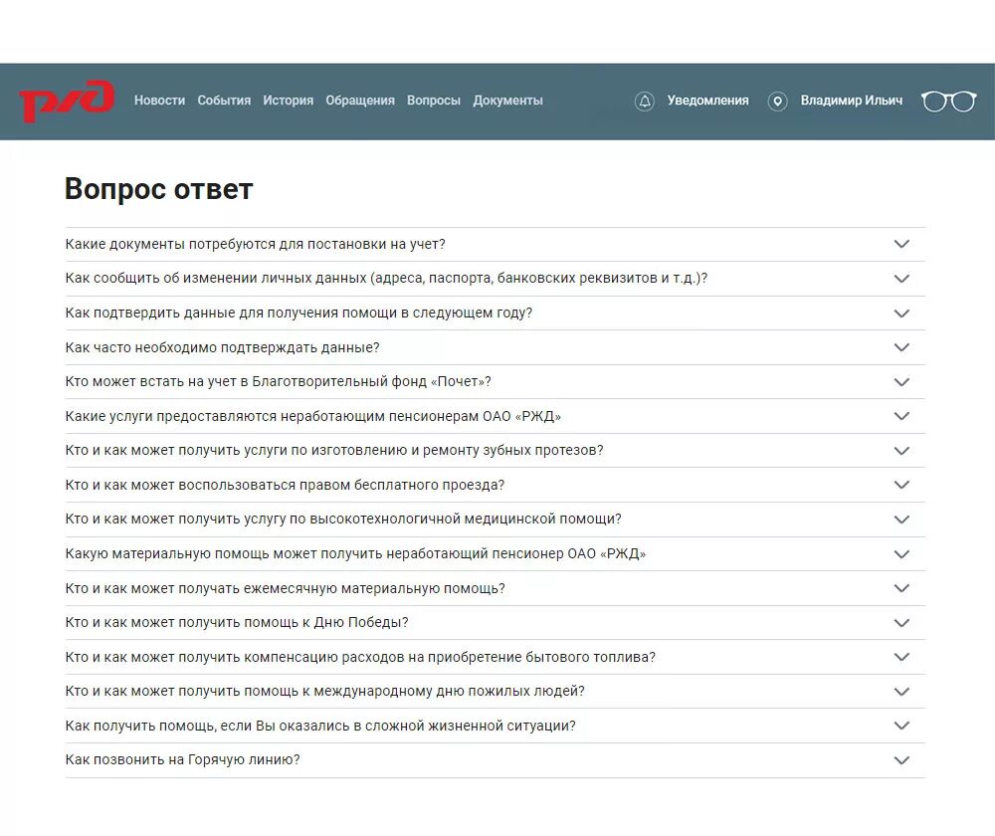
Task: Expand chevron for household fuel compensation question
Action: point(901,657)
